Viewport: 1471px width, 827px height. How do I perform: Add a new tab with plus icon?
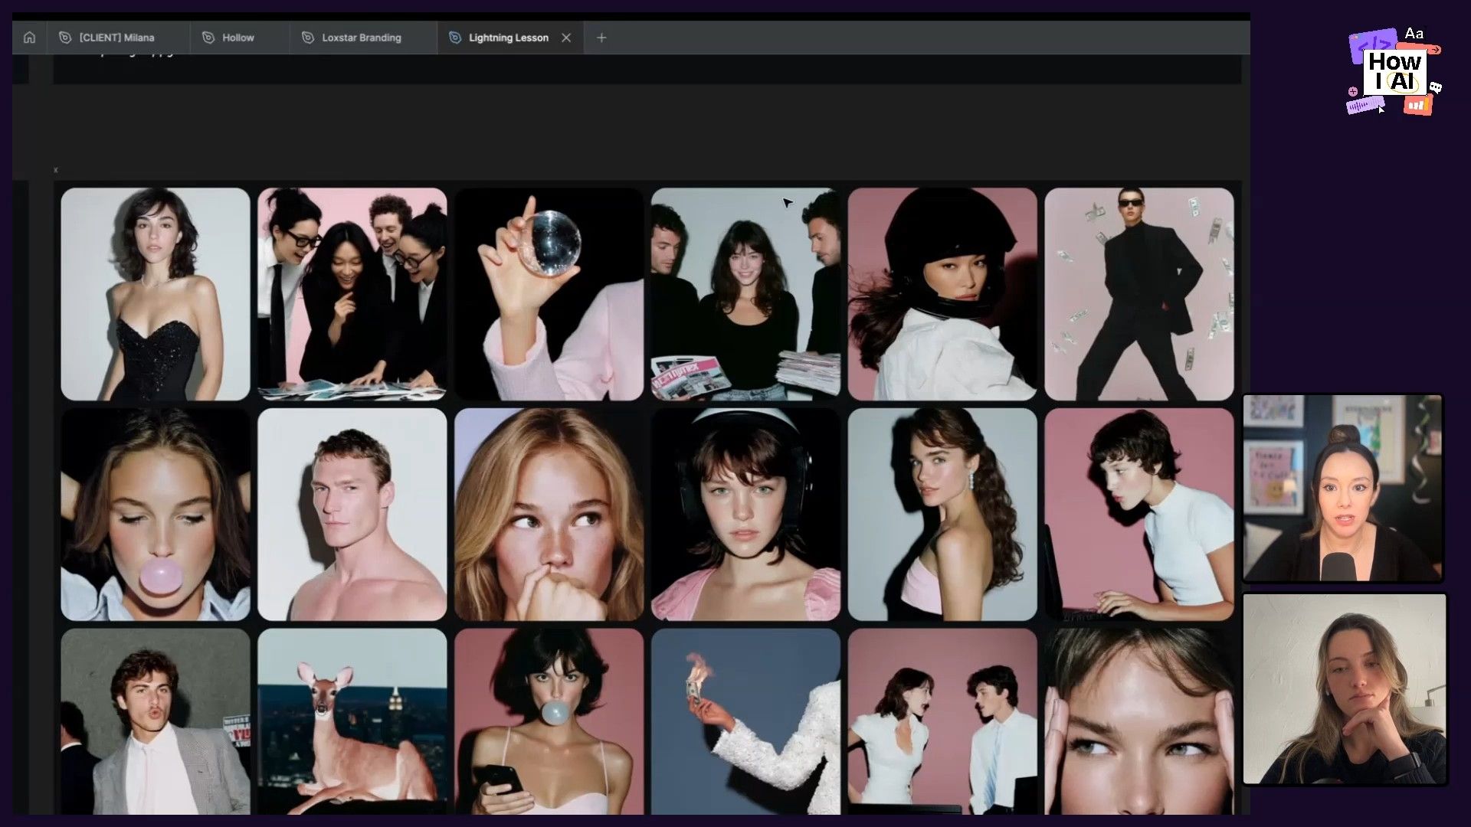click(601, 38)
